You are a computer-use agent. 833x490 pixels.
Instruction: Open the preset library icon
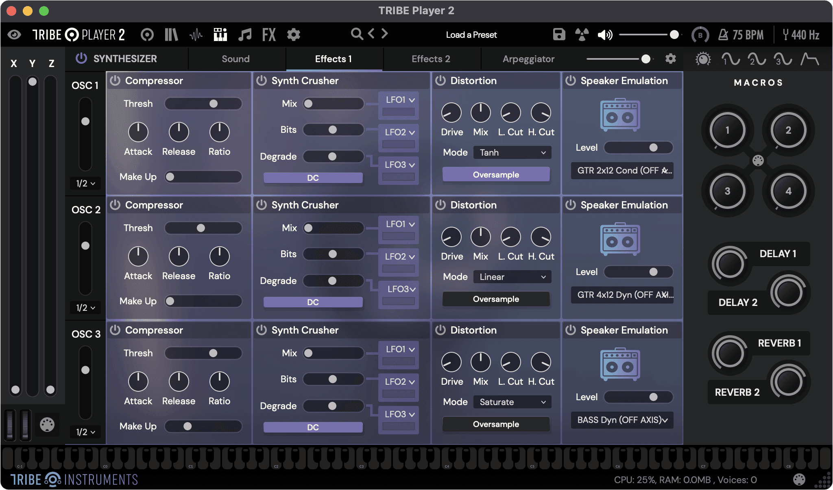[171, 34]
